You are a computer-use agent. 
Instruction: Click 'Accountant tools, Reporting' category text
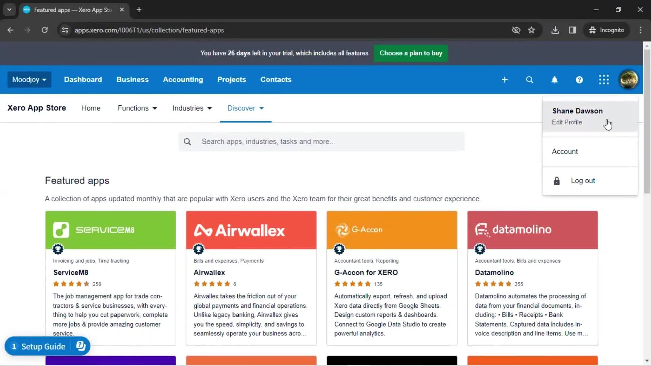tap(367, 261)
